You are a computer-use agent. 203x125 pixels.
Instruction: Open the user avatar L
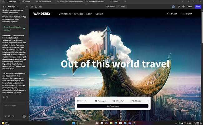[x=173, y=7]
